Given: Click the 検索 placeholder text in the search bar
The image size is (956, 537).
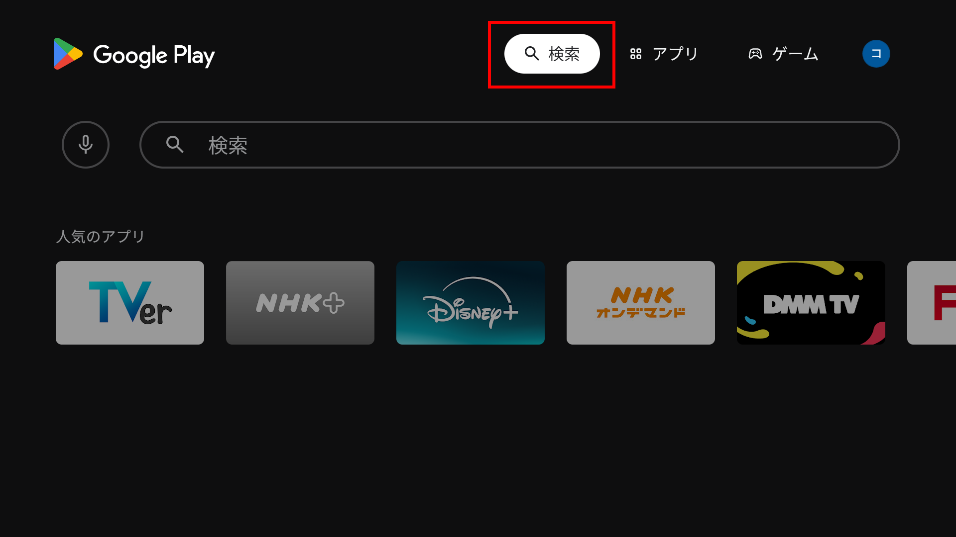Looking at the screenshot, I should click(x=228, y=145).
